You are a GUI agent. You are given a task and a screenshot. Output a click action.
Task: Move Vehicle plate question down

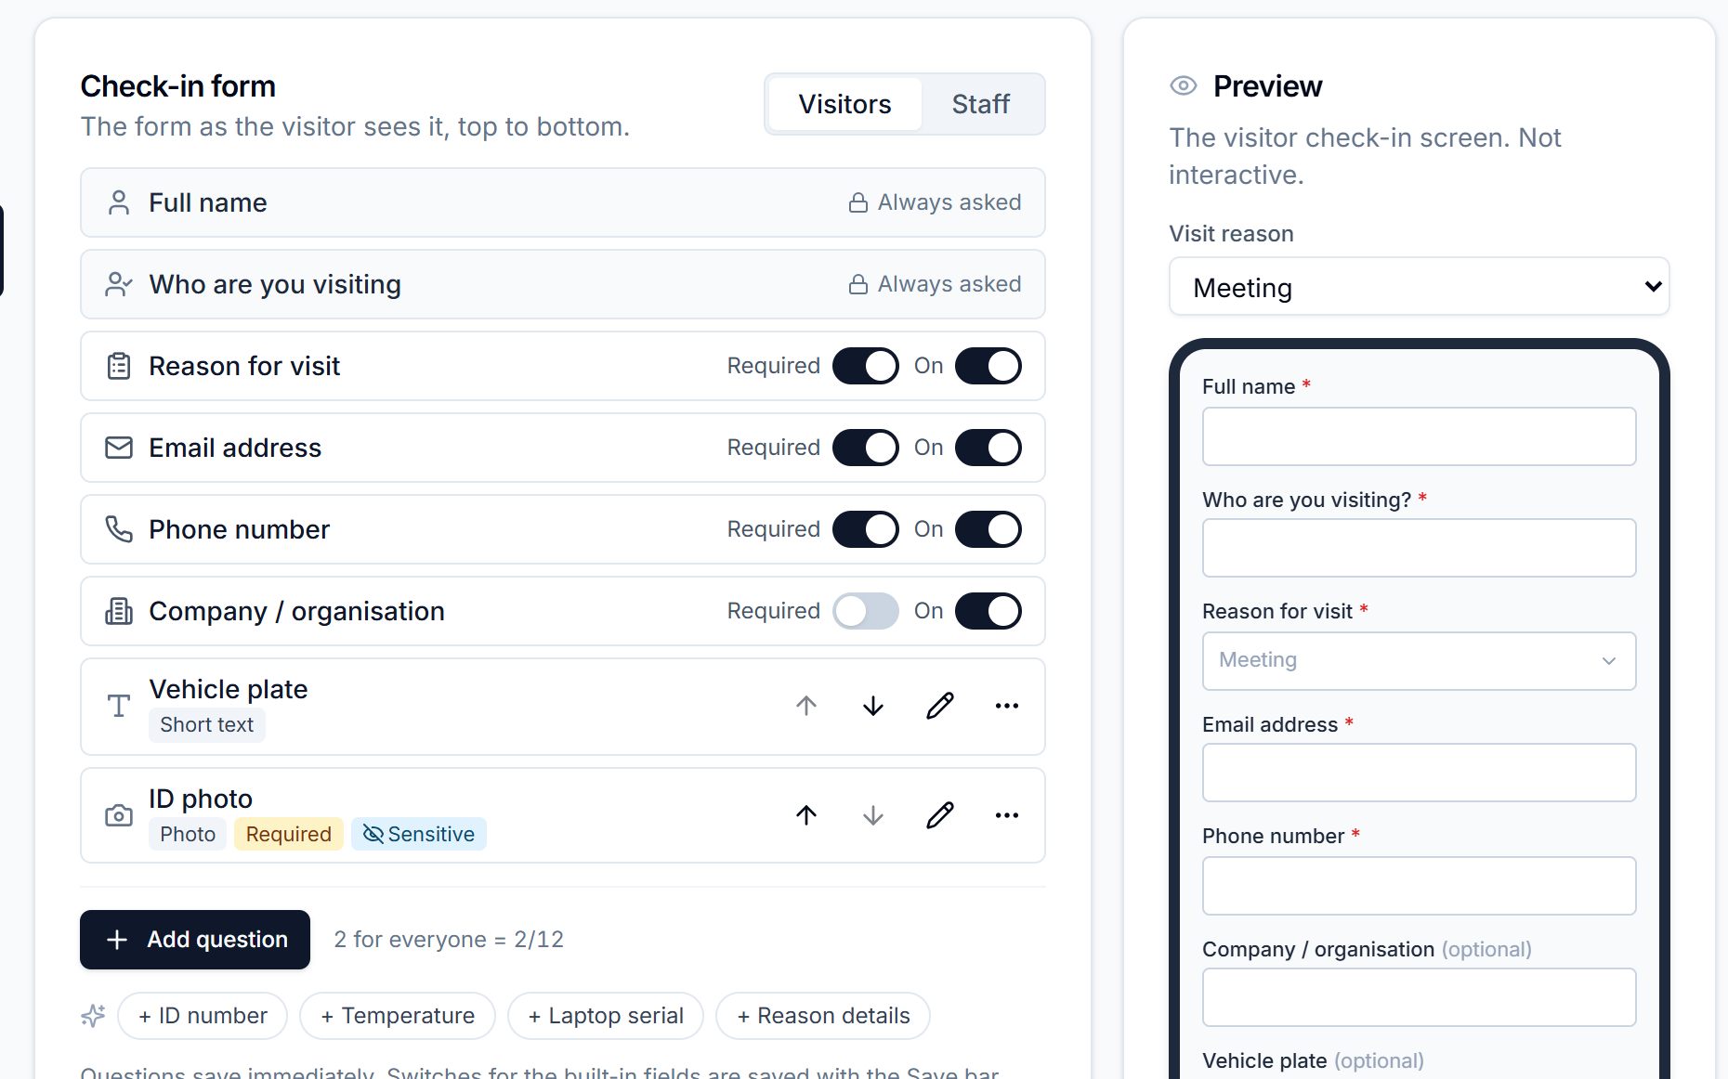click(x=872, y=707)
